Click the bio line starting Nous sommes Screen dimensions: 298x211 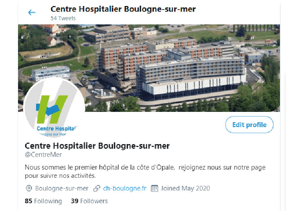(x=145, y=167)
